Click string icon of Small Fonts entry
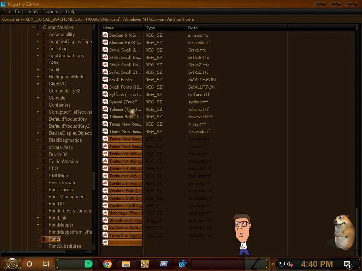This screenshot has width=362, height=271. tap(105, 79)
